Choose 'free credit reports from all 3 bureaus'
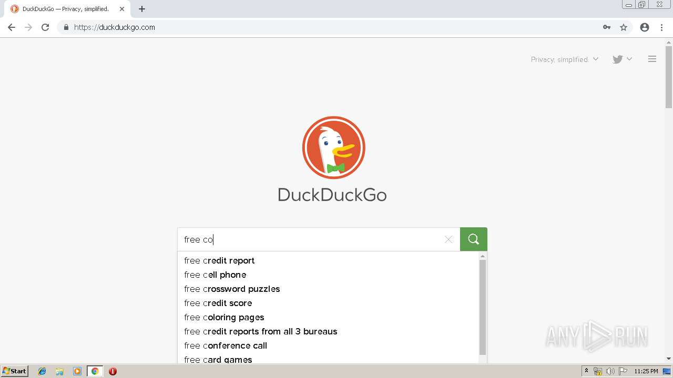The image size is (673, 378). pyautogui.click(x=328, y=332)
